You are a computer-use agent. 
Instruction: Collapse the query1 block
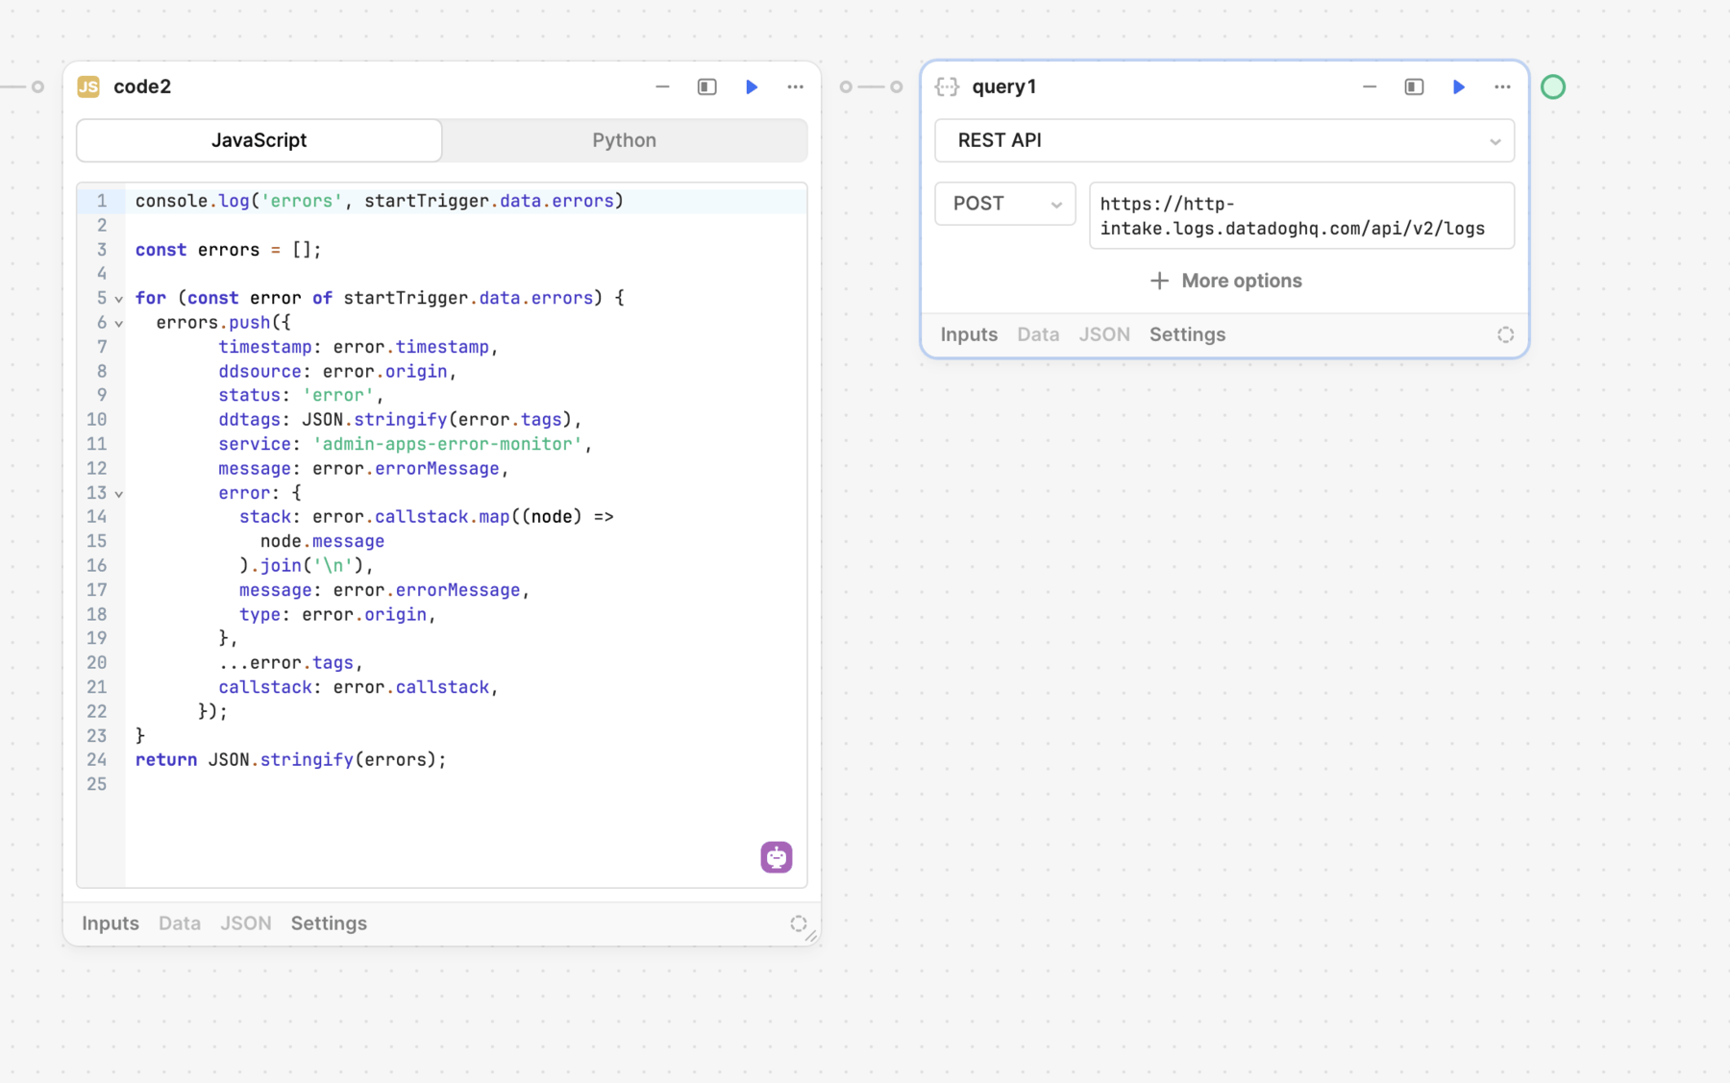click(1370, 86)
